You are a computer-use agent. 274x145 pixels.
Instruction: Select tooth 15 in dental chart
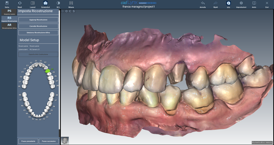[x=28, y=74]
